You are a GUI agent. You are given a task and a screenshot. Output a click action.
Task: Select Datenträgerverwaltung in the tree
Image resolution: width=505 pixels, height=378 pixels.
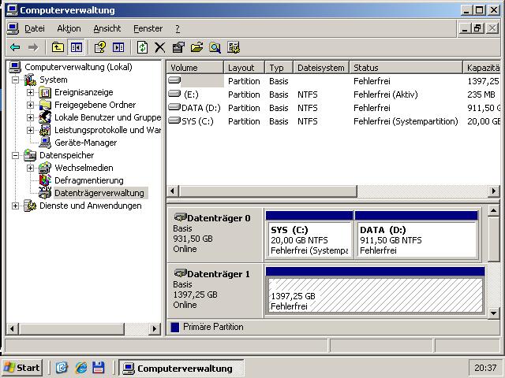click(x=99, y=193)
